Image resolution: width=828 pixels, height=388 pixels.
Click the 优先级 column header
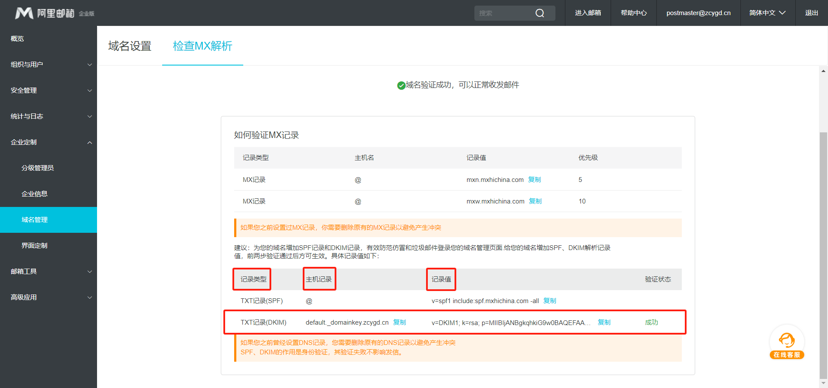[x=588, y=158]
